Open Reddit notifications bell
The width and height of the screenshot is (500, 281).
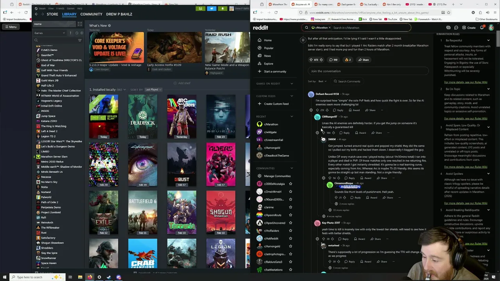click(482, 27)
